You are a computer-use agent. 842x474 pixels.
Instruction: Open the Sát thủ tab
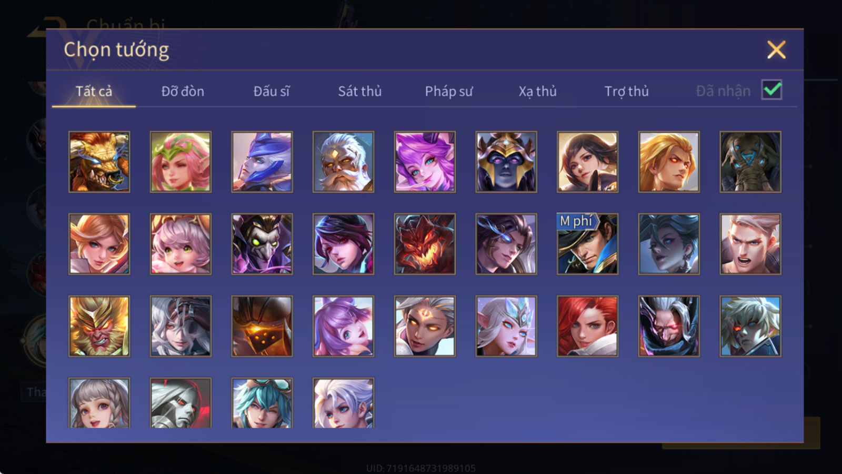tap(359, 91)
